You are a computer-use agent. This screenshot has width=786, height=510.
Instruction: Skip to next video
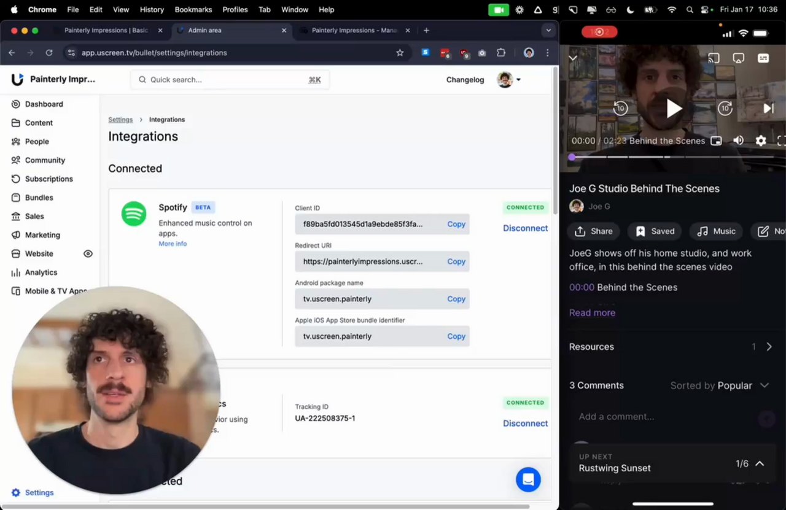pos(768,109)
